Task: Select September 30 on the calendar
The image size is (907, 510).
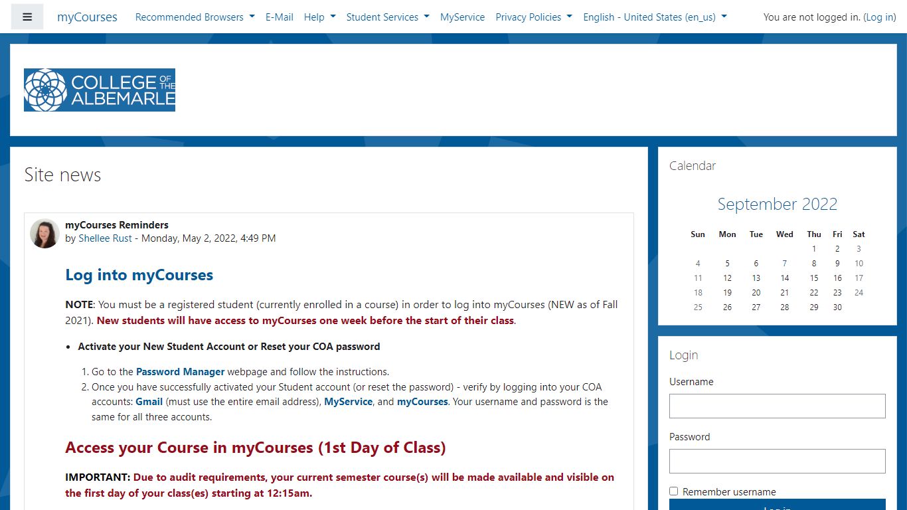Action: click(837, 307)
